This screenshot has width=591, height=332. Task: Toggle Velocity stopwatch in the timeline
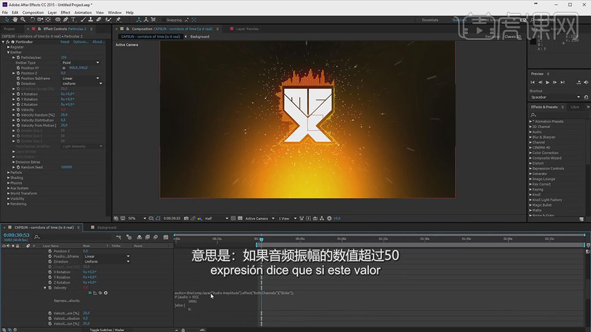tap(50, 287)
